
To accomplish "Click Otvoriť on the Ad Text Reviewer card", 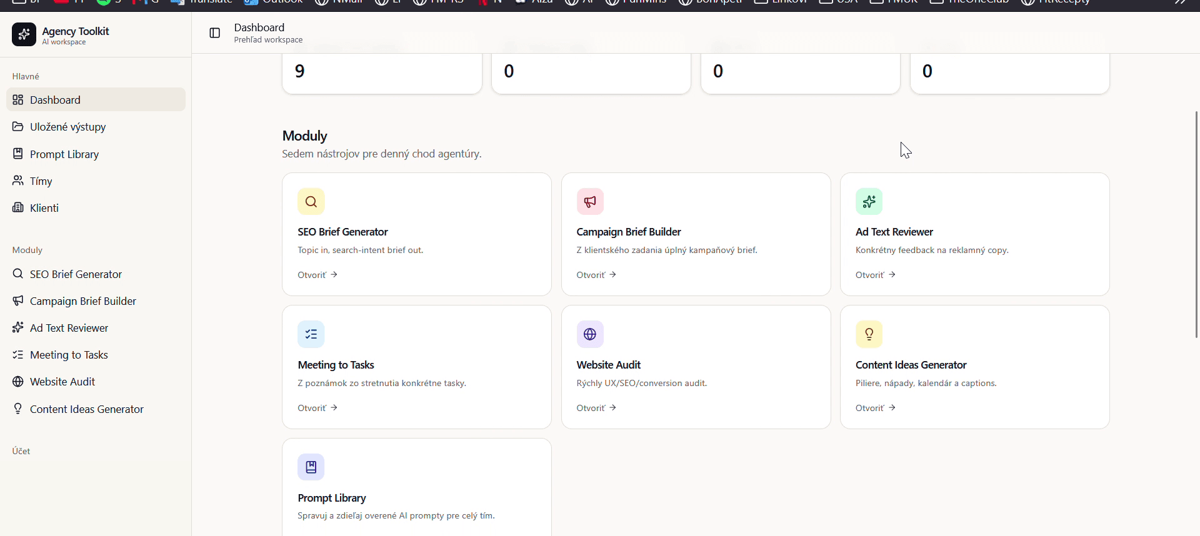I will click(x=875, y=275).
